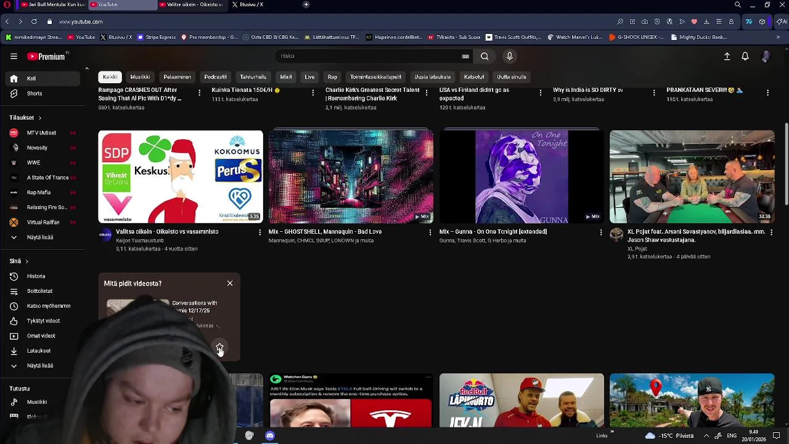Close the 'Mitä pidit videosta?' survey card

pos(230,283)
